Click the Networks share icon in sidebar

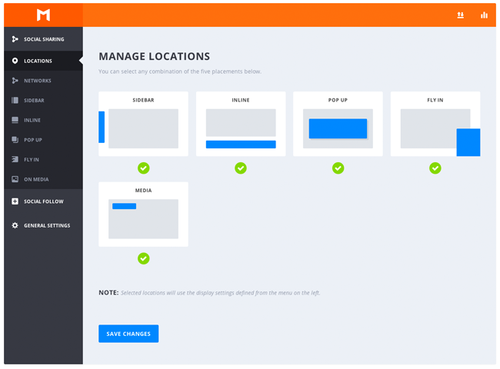[x=15, y=80]
